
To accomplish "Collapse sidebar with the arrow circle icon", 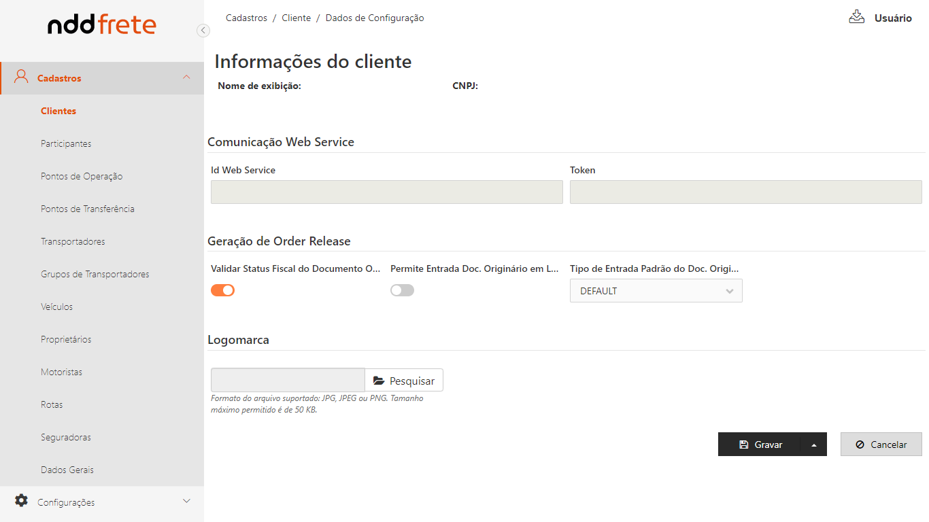I will click(203, 31).
